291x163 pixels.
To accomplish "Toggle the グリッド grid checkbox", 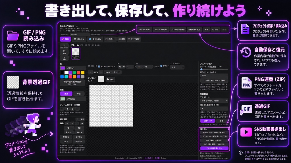I will point(161,66).
